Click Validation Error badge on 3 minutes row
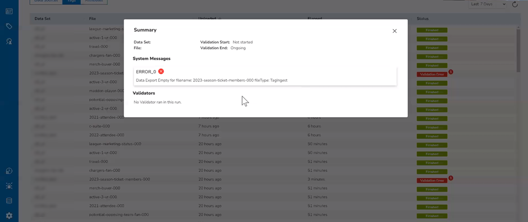This screenshot has width=528, height=222. [432, 181]
